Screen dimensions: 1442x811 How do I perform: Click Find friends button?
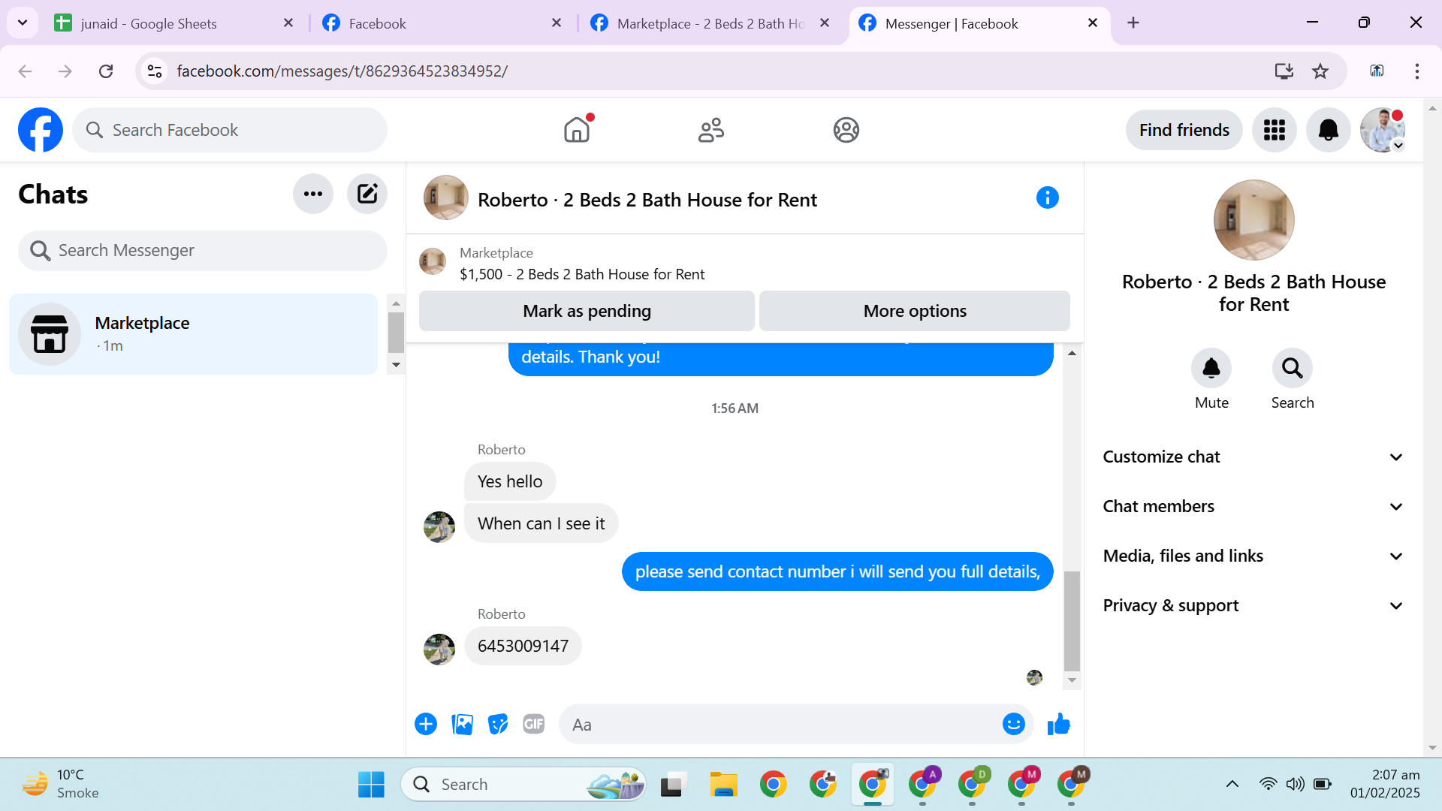click(x=1184, y=130)
